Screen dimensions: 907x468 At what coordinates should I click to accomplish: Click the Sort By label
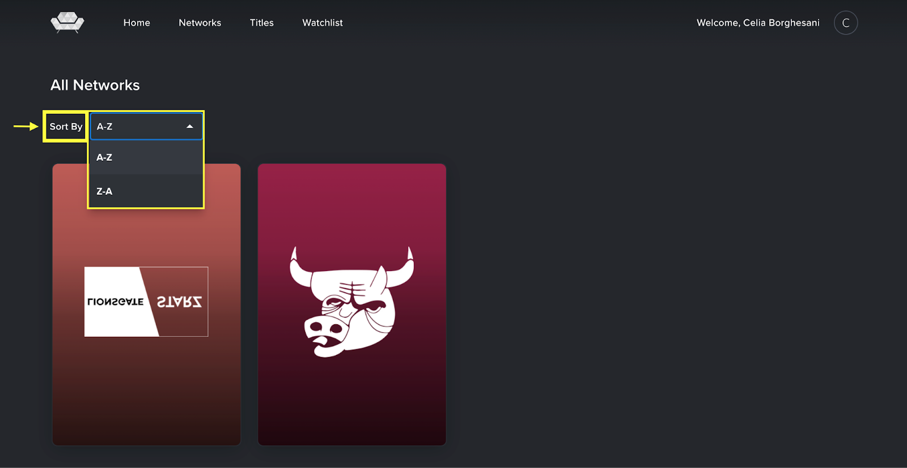point(66,126)
